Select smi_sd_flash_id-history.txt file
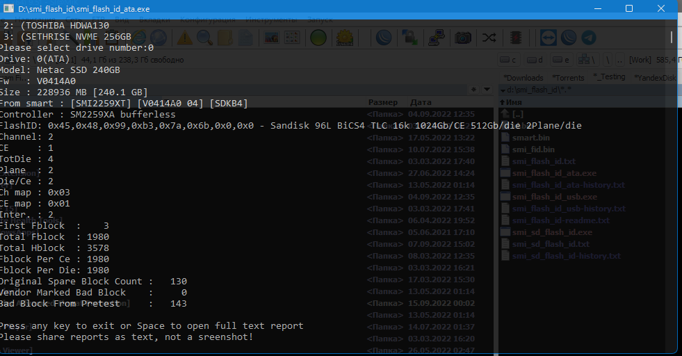This screenshot has height=356, width=682. 567,256
